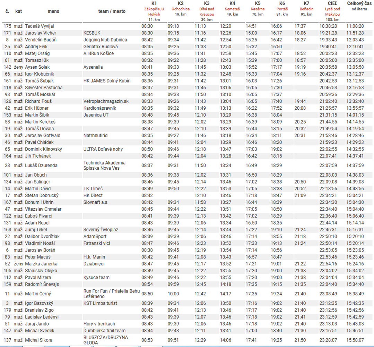
Task: Click runner name Tadeáš Vyvíjal
Action: coord(40,26)
